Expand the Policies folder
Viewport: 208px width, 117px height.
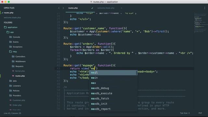coord(16,91)
